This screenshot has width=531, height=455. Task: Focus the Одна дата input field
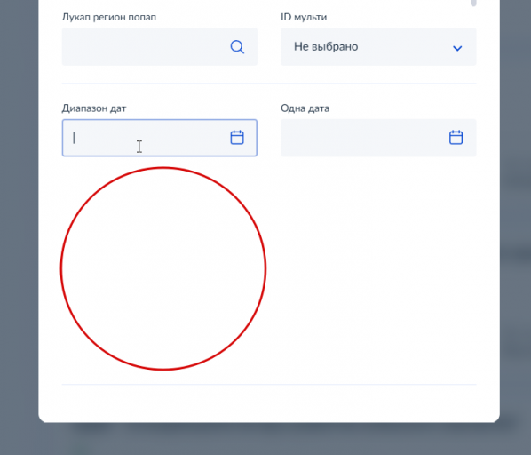click(x=378, y=138)
